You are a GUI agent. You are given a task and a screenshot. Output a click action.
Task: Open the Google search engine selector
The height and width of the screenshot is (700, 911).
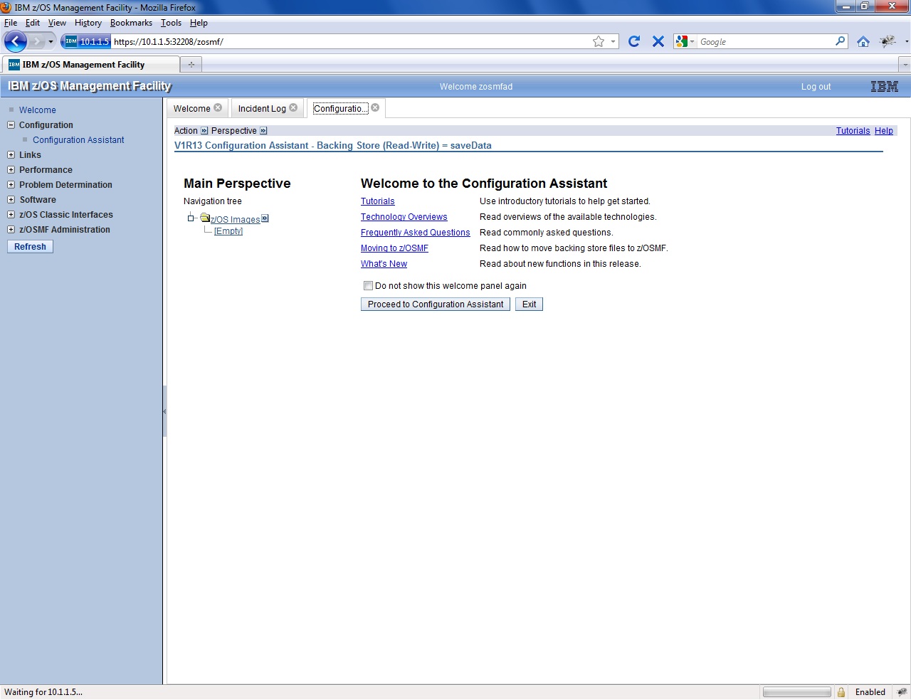(x=685, y=41)
